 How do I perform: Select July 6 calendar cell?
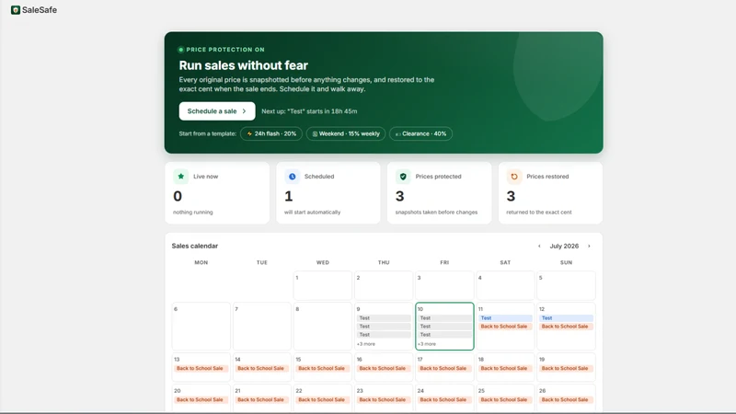[x=201, y=327]
